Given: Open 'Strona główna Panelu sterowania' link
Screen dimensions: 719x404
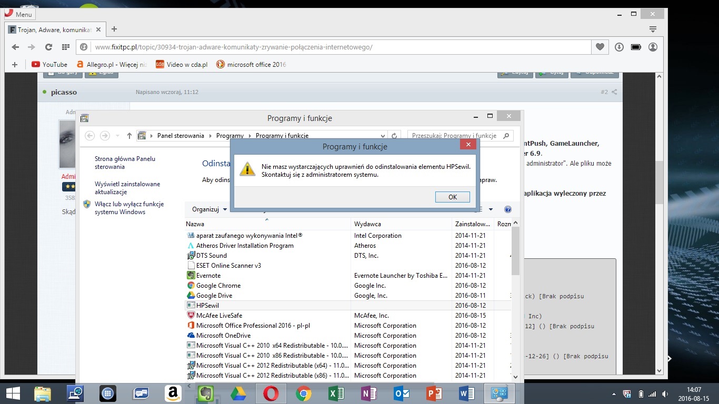Looking at the screenshot, I should pyautogui.click(x=125, y=163).
